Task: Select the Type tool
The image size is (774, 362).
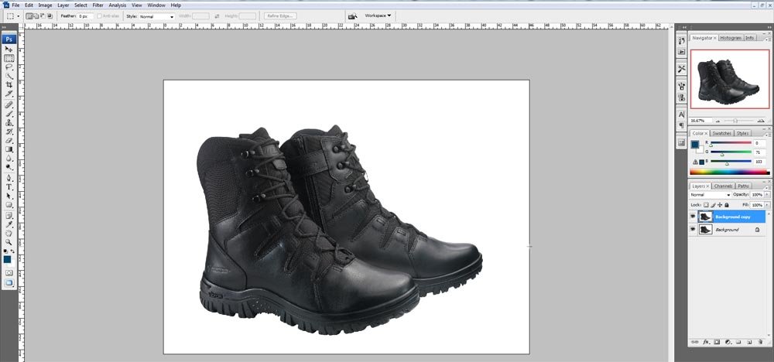Action: point(9,187)
